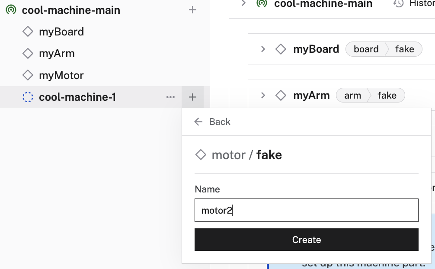The width and height of the screenshot is (435, 269).
Task: Select cool-machine-1 in the sidebar
Action: [x=76, y=97]
